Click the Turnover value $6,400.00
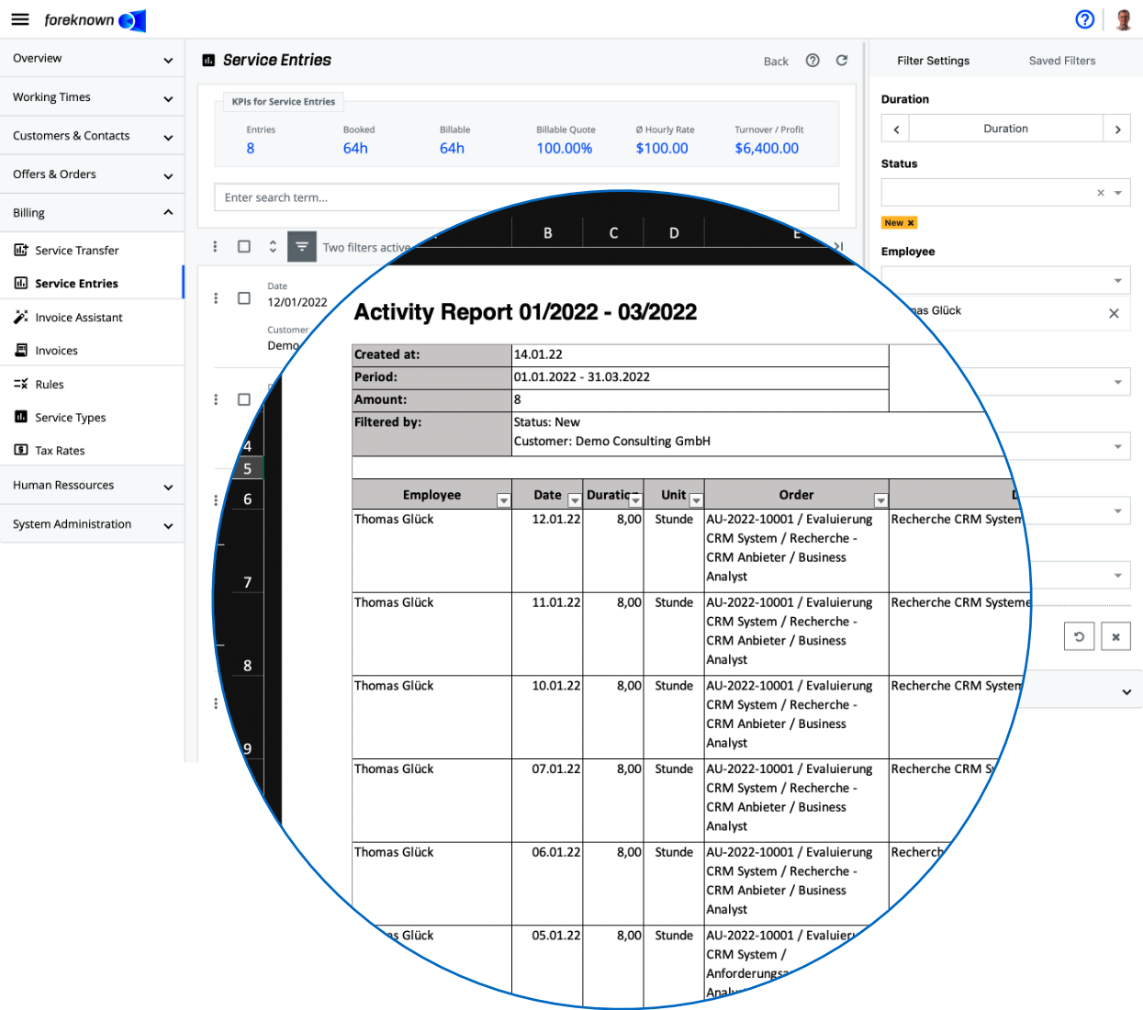The height and width of the screenshot is (1010, 1143). tap(767, 149)
